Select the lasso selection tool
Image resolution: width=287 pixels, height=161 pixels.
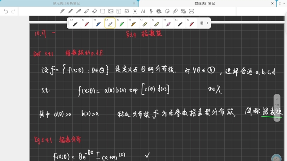pos(103,11)
